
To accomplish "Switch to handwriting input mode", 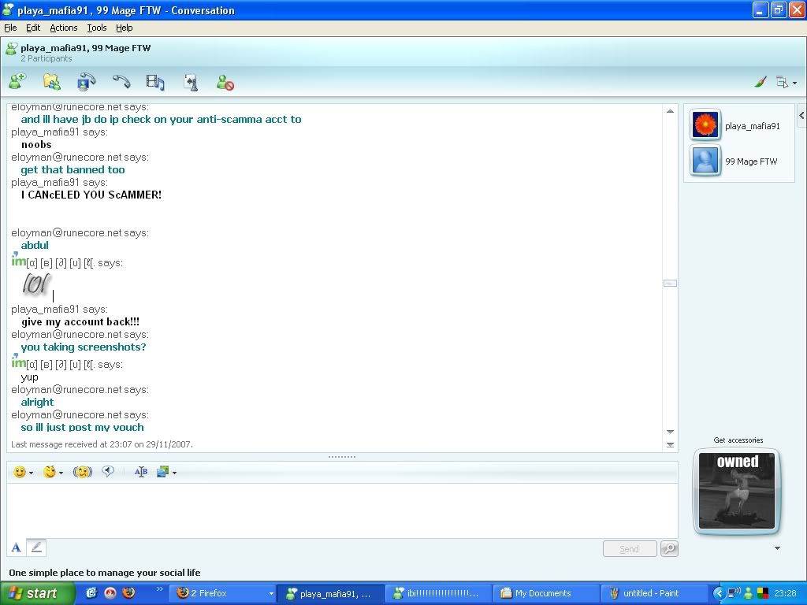I will [37, 547].
